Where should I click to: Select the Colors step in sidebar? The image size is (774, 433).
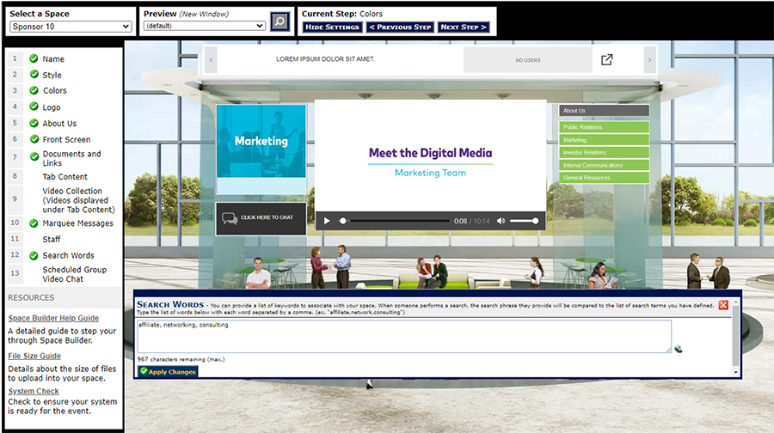[55, 90]
